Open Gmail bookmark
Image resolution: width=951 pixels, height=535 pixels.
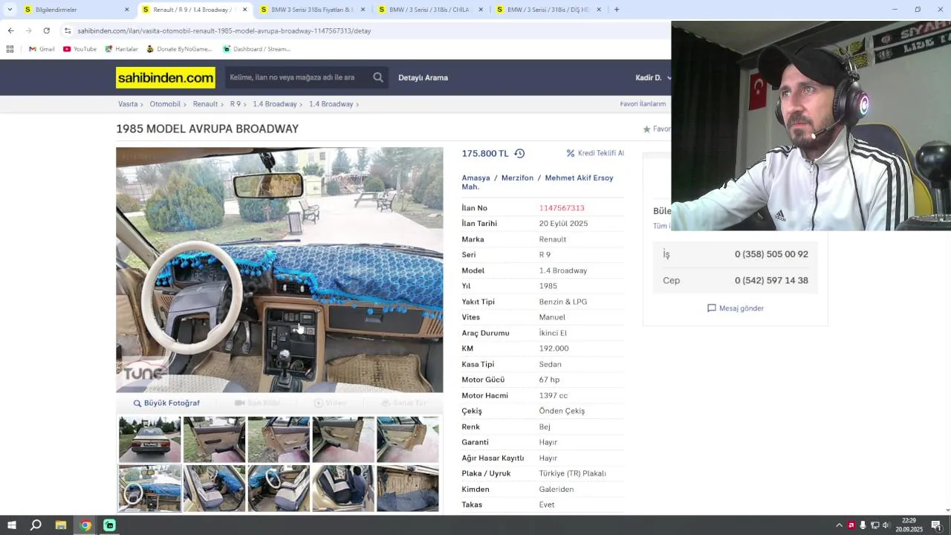42,49
